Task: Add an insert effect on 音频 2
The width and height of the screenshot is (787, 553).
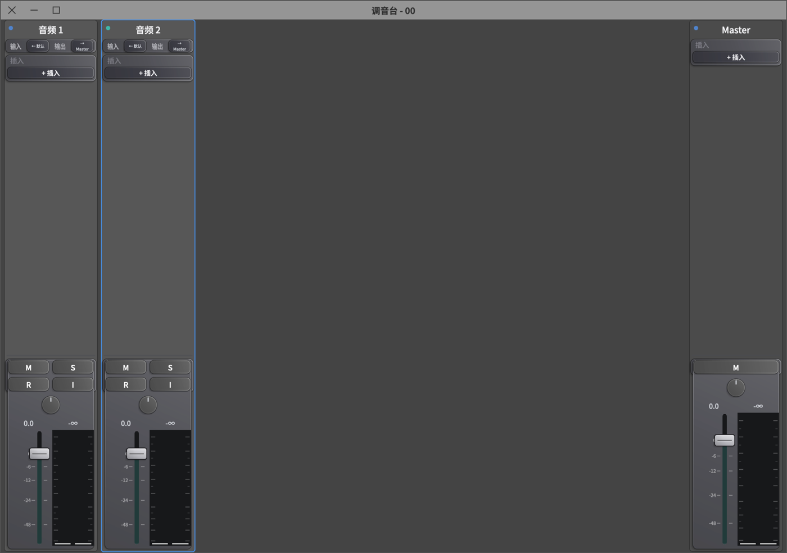Action: (148, 73)
